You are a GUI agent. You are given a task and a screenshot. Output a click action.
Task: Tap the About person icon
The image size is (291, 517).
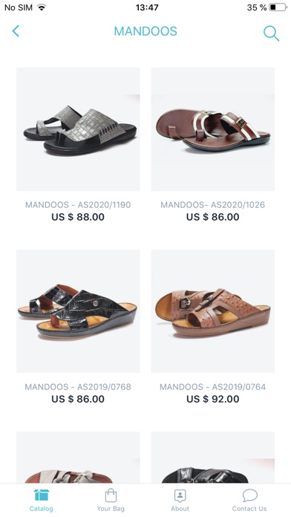[180, 495]
